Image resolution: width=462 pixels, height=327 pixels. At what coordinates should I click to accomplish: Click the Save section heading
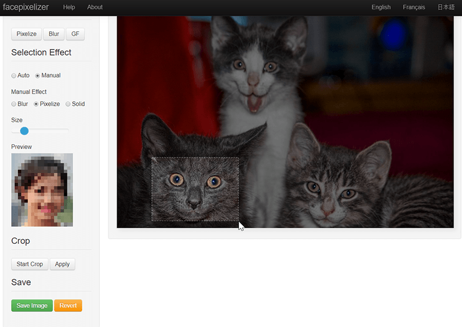click(x=21, y=283)
